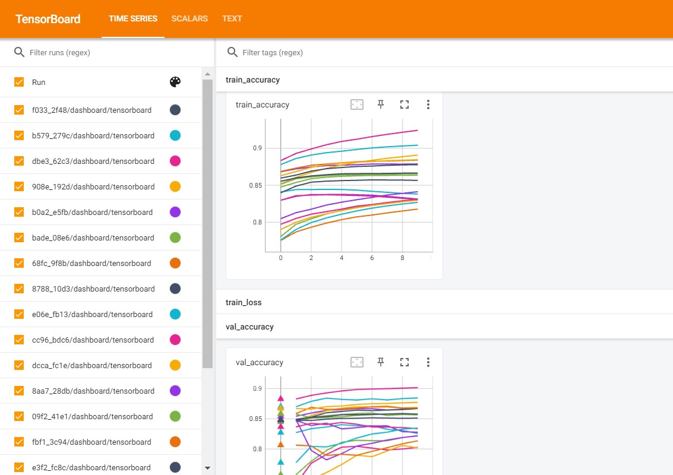Toggle fullscreen for val_accuracy chart
673x475 pixels.
405,362
